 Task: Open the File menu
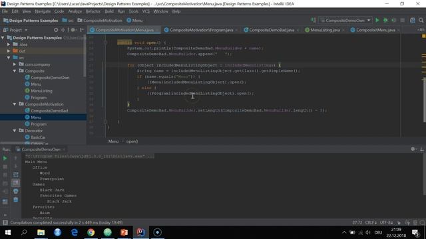5,11
